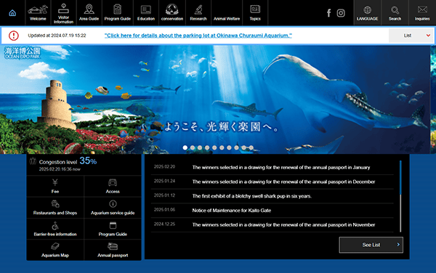Viewport: 436px width, 273px height.
Task: Click the update timestamp text
Action: coord(57,36)
